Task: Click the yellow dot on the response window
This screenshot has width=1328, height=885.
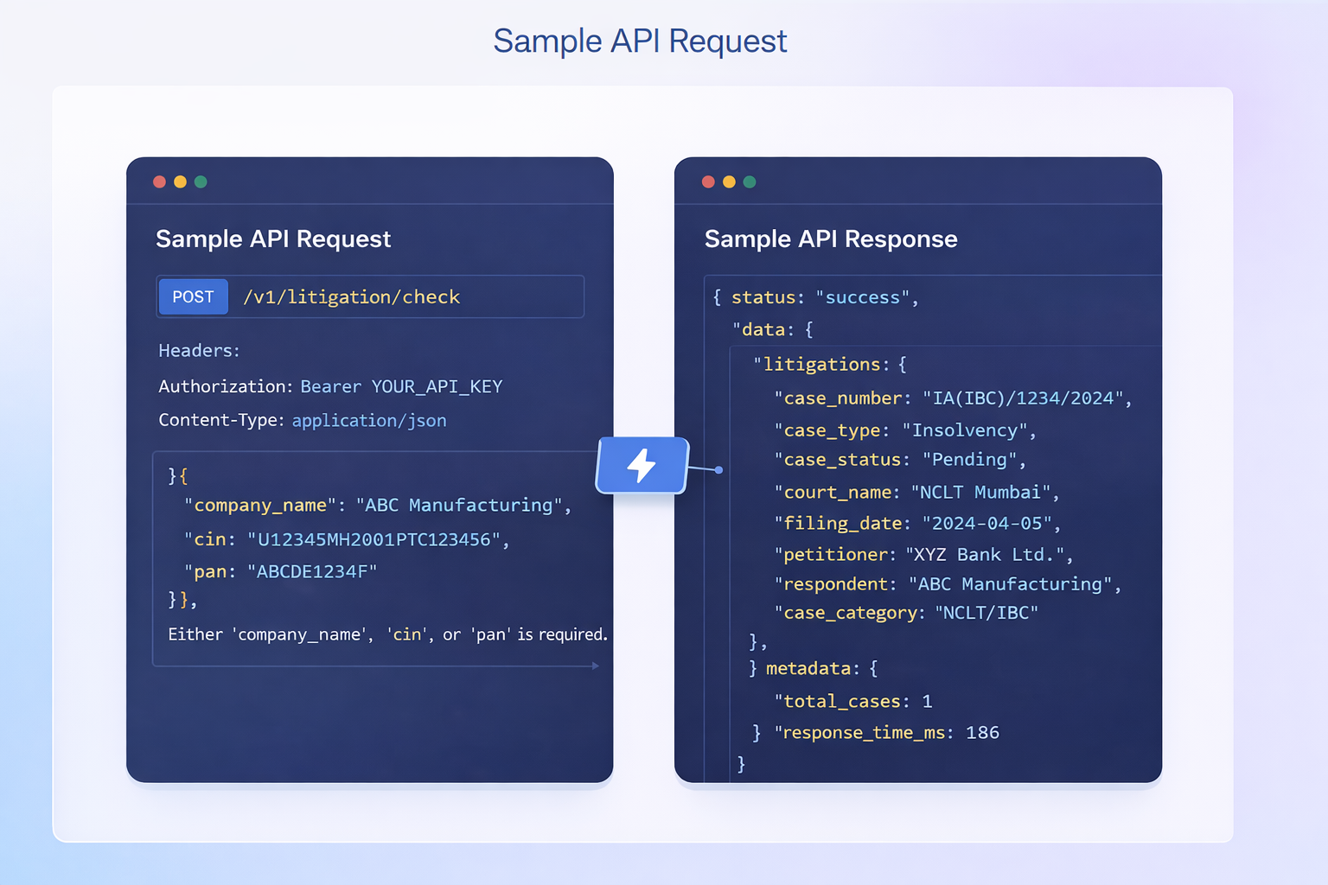Action: pos(729,181)
